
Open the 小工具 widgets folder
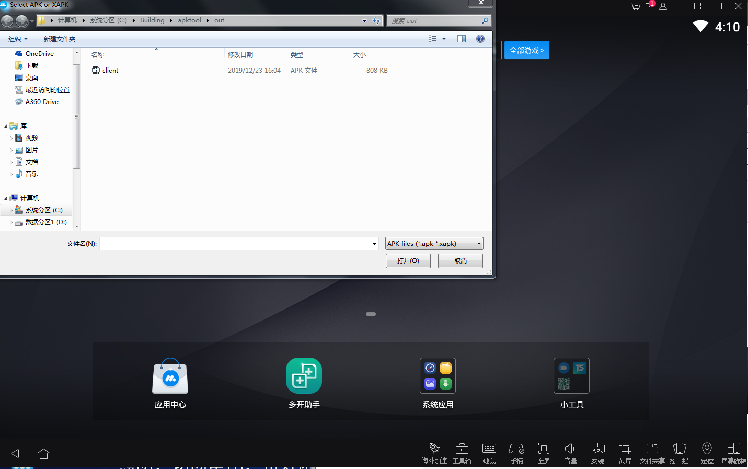[x=572, y=383]
